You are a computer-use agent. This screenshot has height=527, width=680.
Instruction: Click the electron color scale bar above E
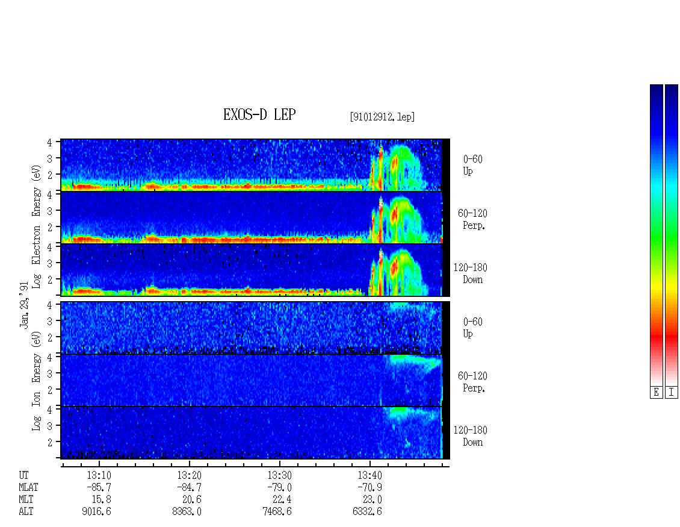[656, 235]
